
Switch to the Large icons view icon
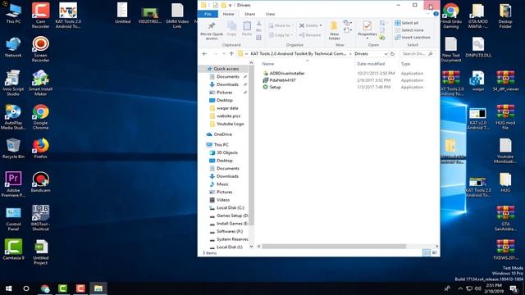434,253
